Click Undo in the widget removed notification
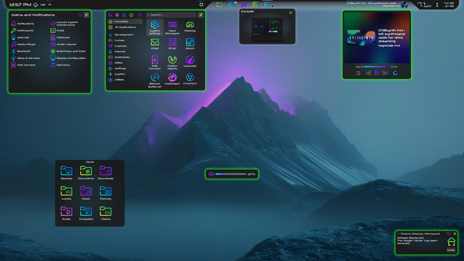This screenshot has height=261, width=464. pyautogui.click(x=451, y=250)
